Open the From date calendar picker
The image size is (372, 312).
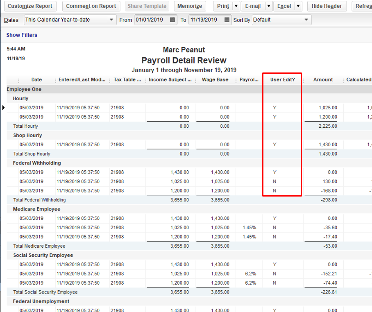click(x=172, y=20)
